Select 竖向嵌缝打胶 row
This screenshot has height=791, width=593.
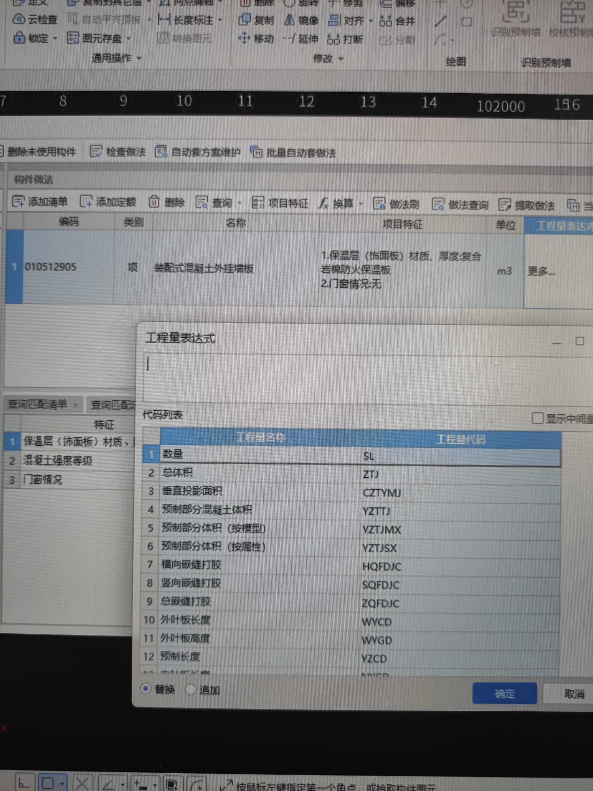point(351,583)
